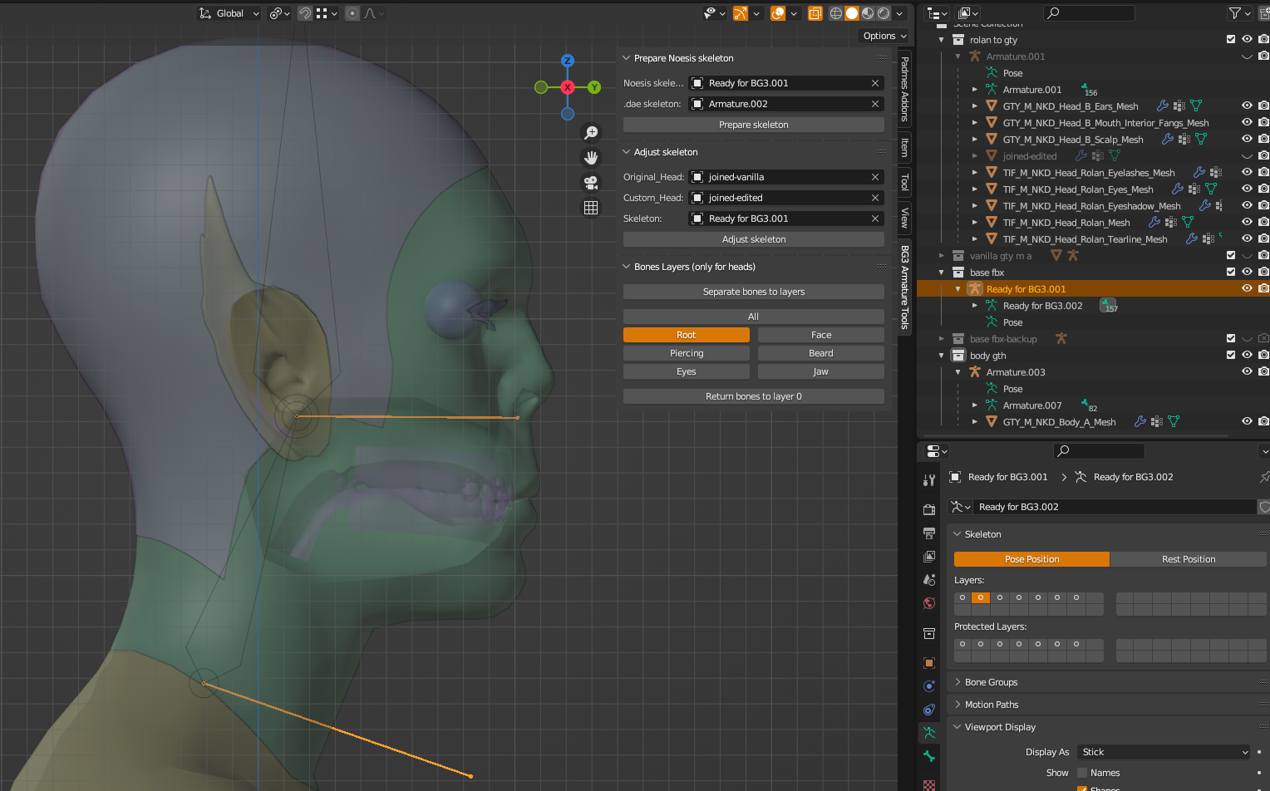Open BG3 Armature Tools sidebar tab
This screenshot has width=1270, height=791.
click(x=904, y=287)
